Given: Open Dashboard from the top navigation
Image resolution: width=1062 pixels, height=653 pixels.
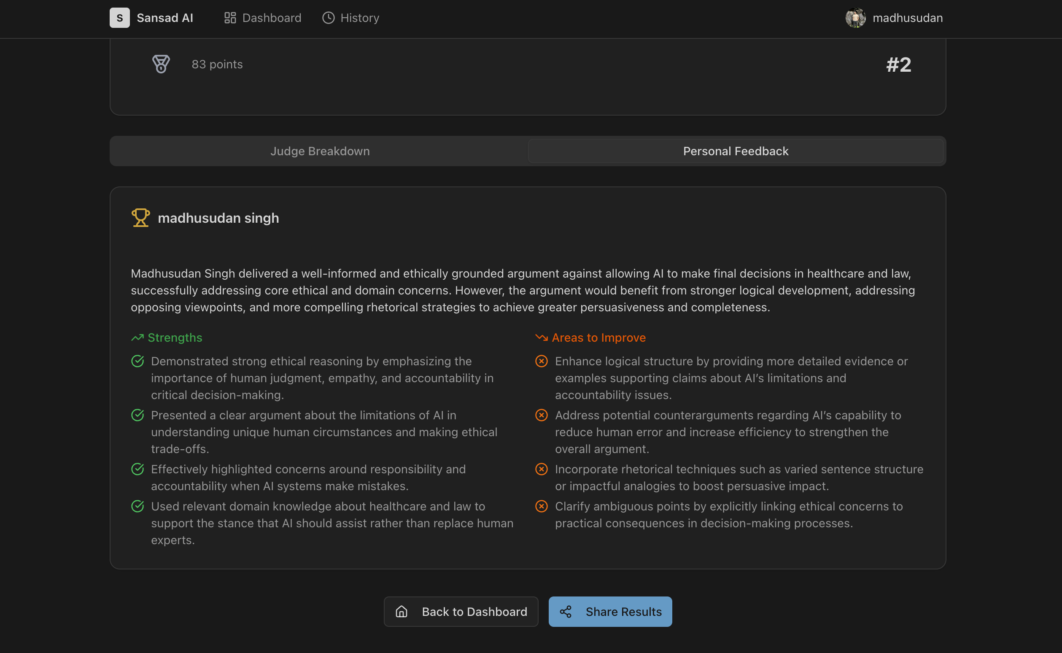Looking at the screenshot, I should pyautogui.click(x=272, y=18).
